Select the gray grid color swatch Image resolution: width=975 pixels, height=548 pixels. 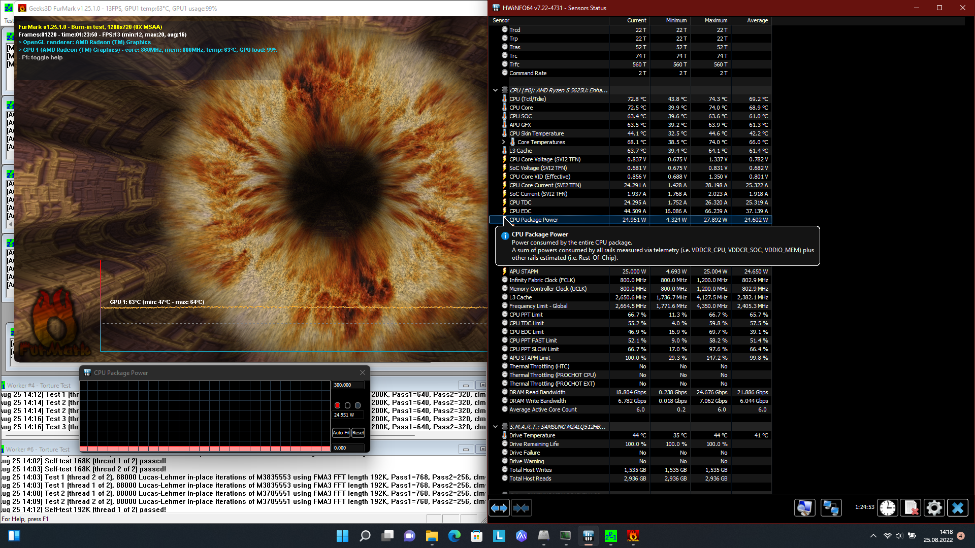coord(357,405)
